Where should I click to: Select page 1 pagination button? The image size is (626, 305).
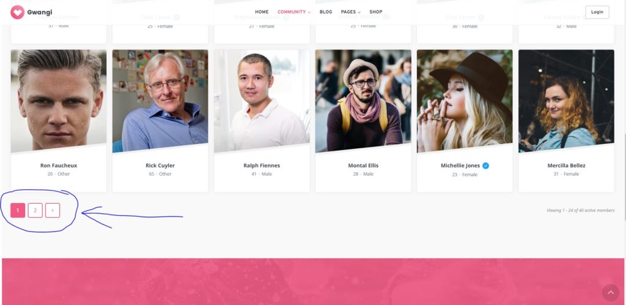coord(18,210)
